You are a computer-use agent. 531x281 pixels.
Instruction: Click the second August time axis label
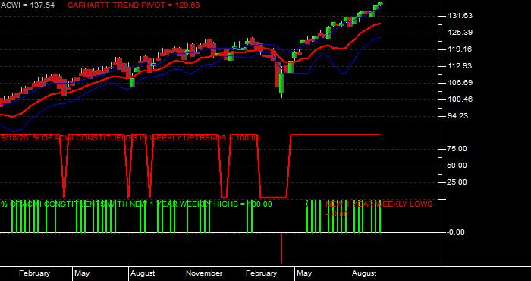point(364,273)
